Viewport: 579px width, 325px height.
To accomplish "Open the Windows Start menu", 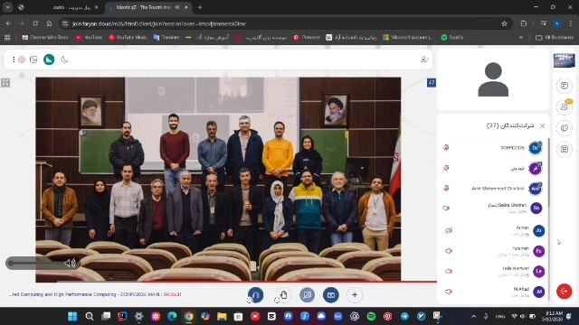I will [72, 316].
